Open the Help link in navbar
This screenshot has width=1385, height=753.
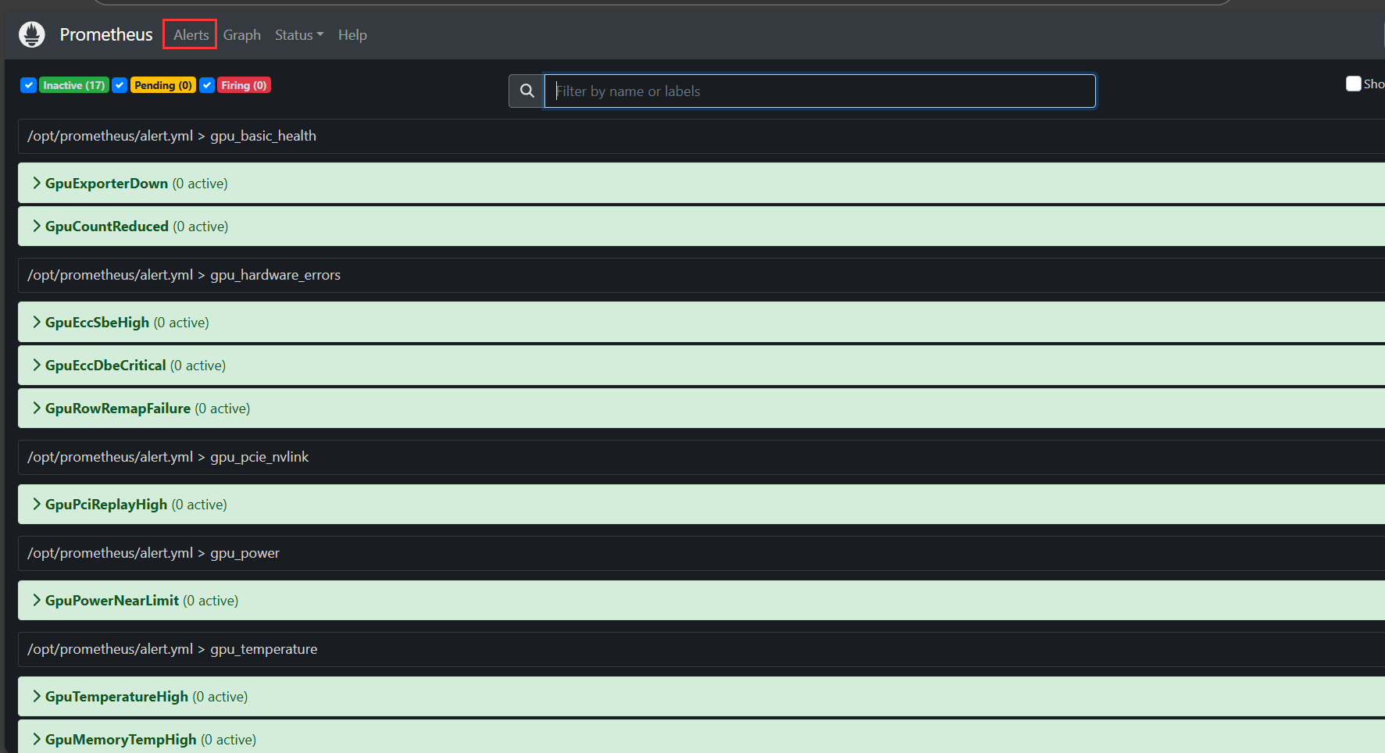[x=352, y=35]
